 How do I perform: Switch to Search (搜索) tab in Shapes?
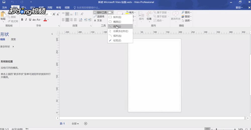(x=13, y=39)
